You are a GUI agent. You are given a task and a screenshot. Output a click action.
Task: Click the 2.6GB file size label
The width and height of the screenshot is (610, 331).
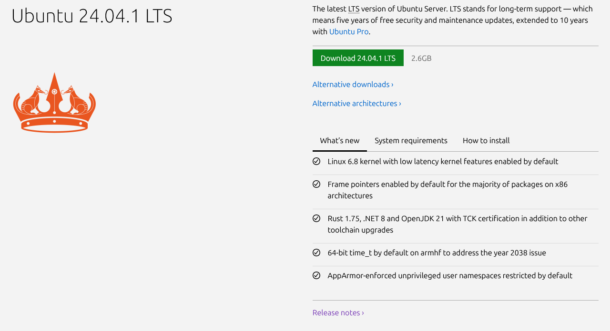pos(421,58)
